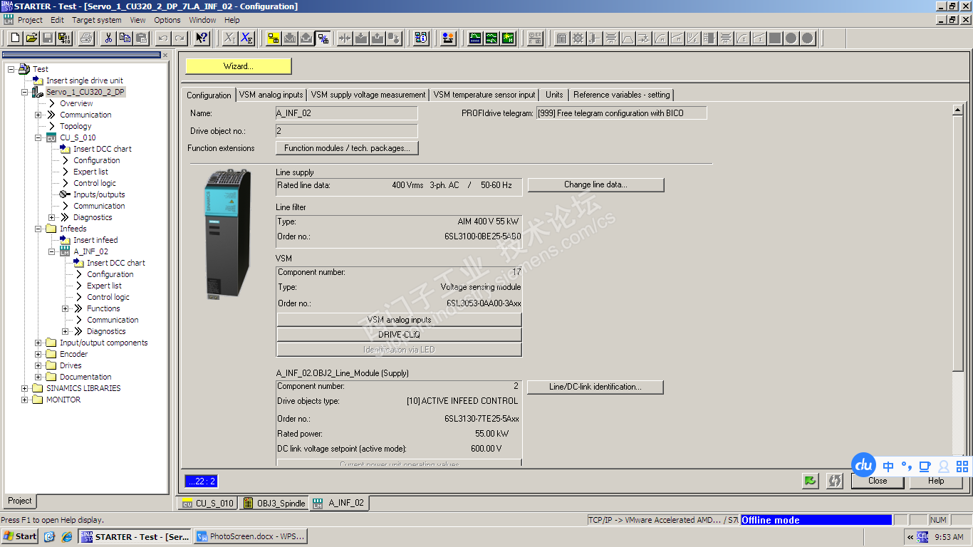The image size is (973, 547).
Task: Click the Save and compile all icon
Action: [x=64, y=38]
